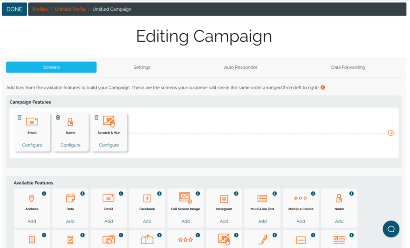
Task: Click the Instagram feature icon
Action: pyautogui.click(x=224, y=199)
